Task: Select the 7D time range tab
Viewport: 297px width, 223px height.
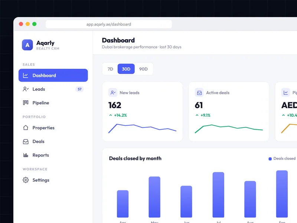Action: [x=110, y=69]
